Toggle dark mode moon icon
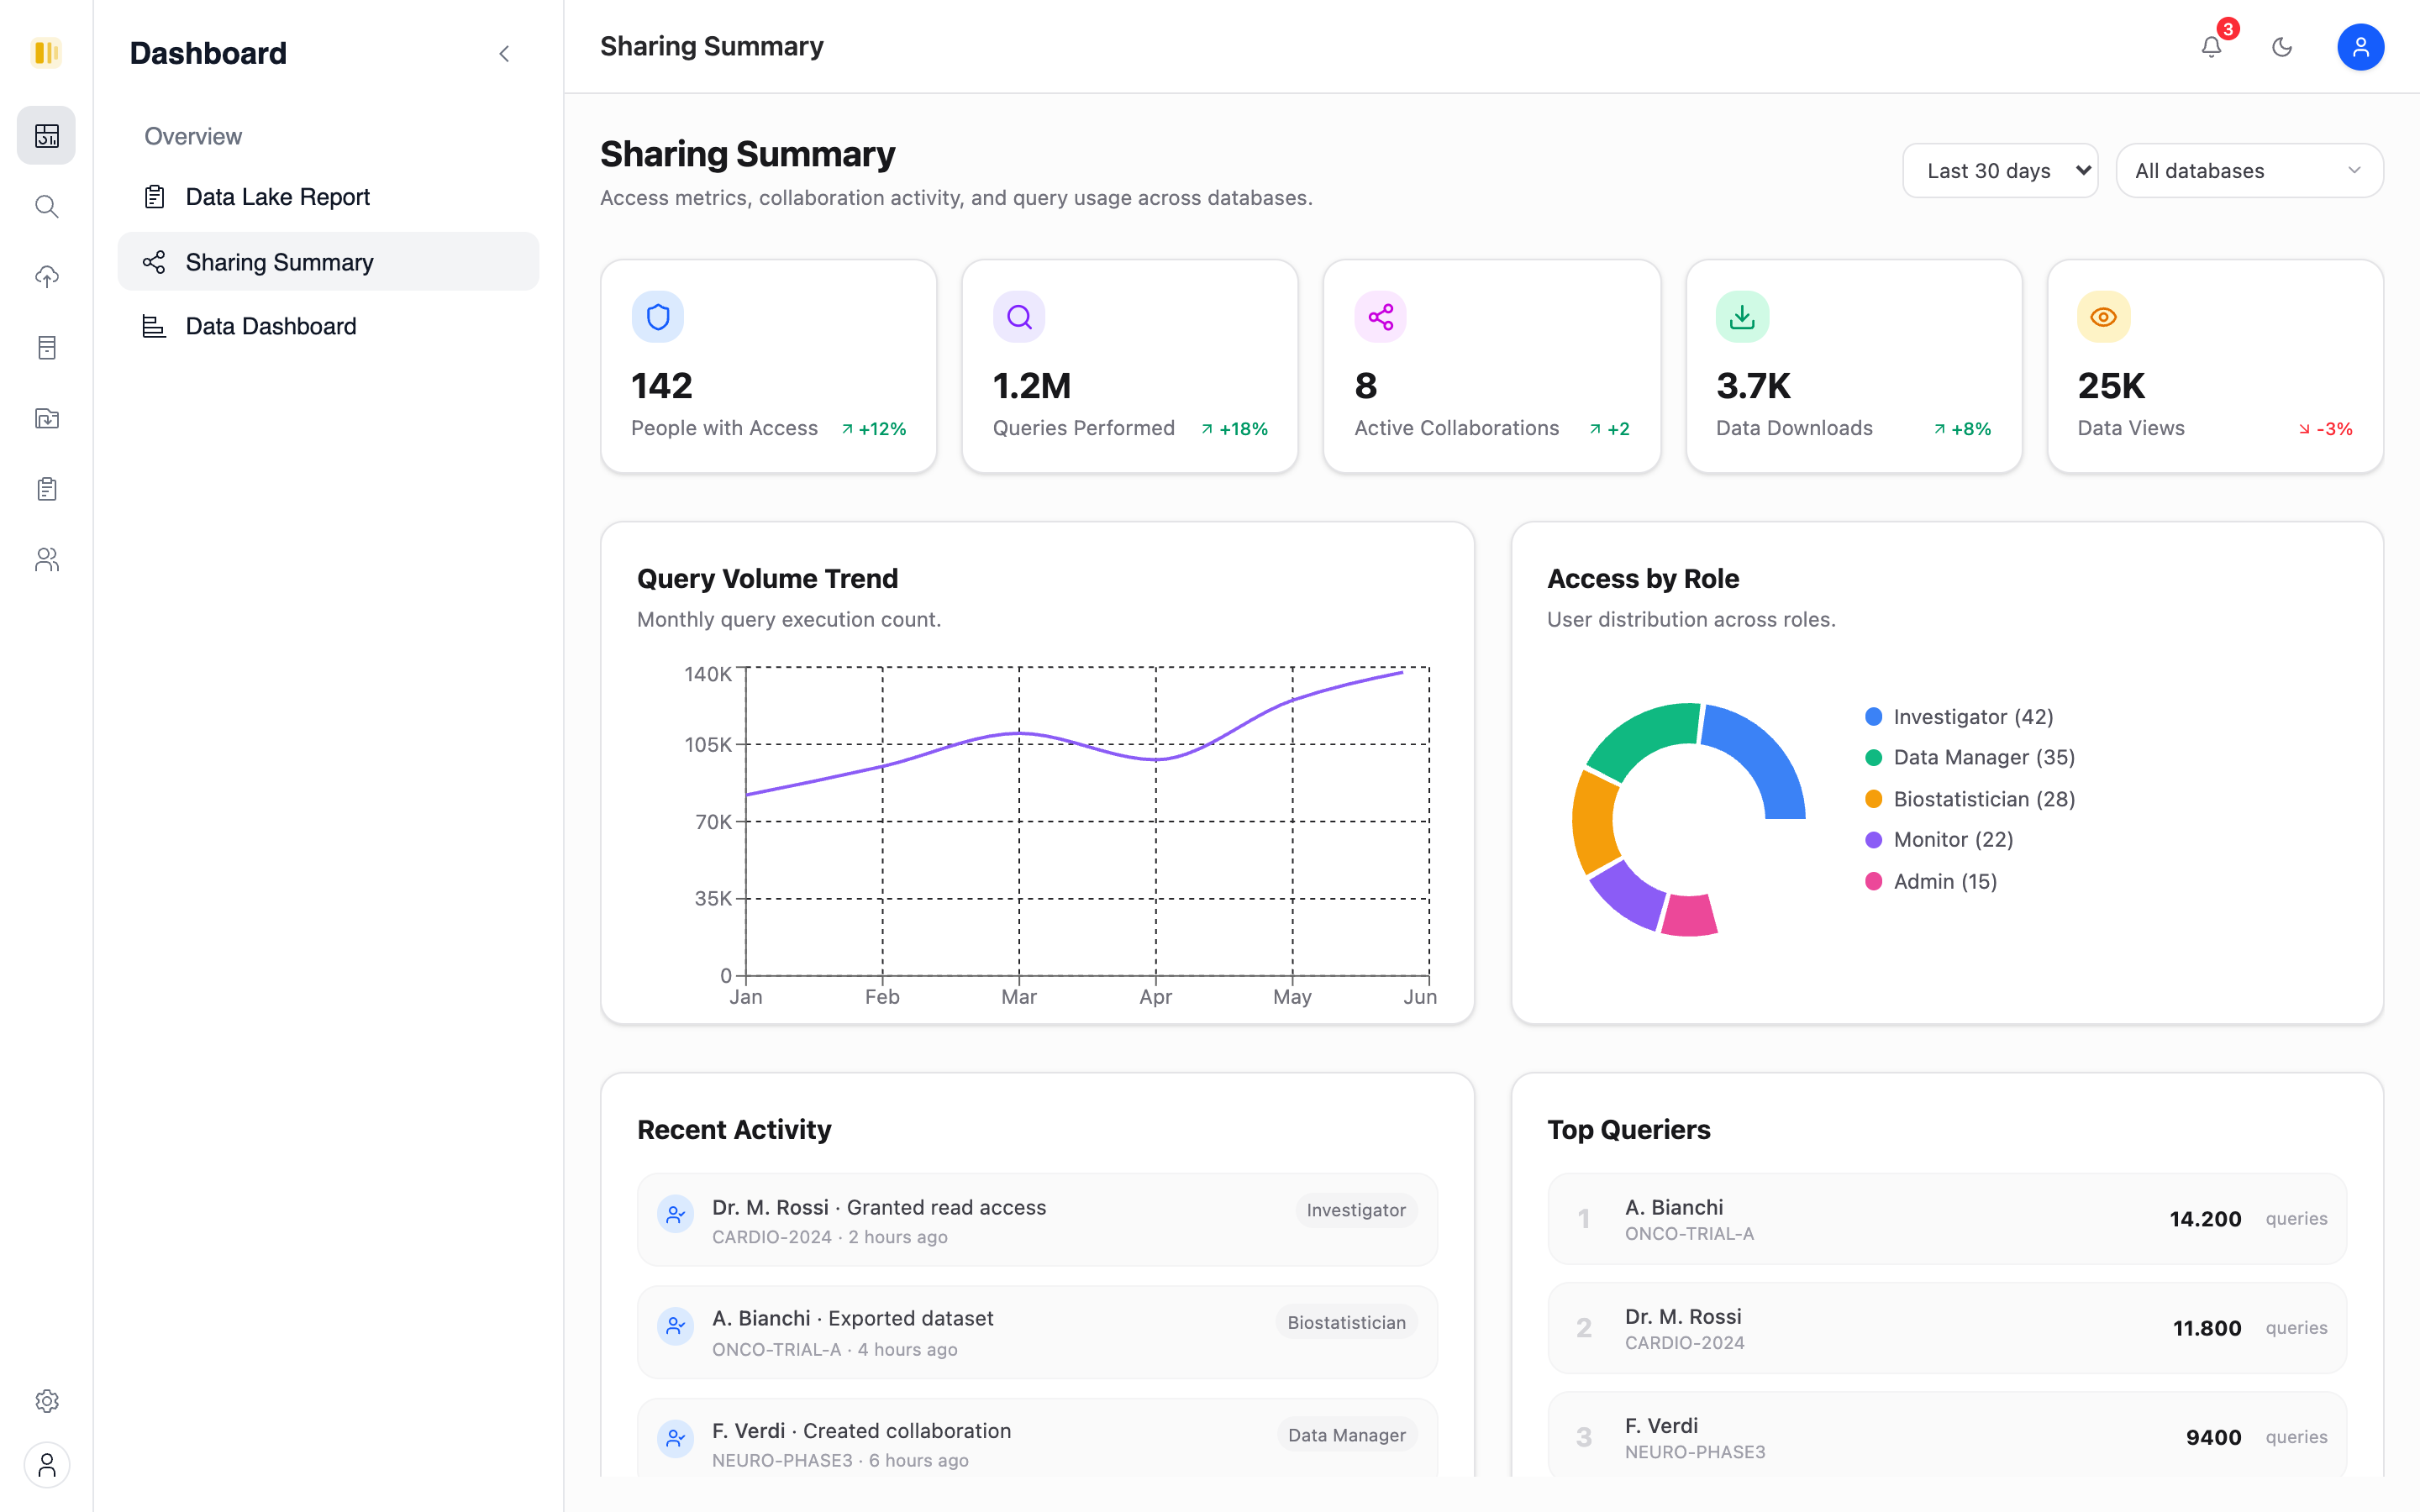The width and height of the screenshot is (2420, 1512). [2282, 47]
